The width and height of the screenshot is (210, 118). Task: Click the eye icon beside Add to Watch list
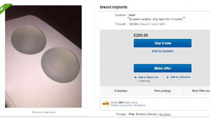135,77
